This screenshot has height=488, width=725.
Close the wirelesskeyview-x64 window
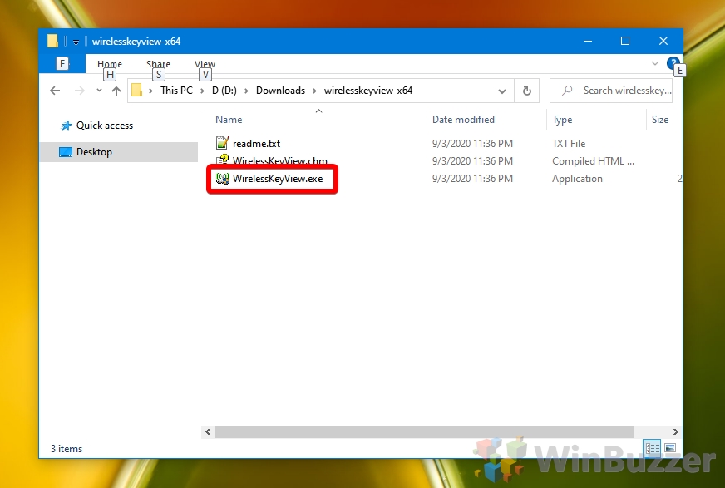click(x=663, y=41)
